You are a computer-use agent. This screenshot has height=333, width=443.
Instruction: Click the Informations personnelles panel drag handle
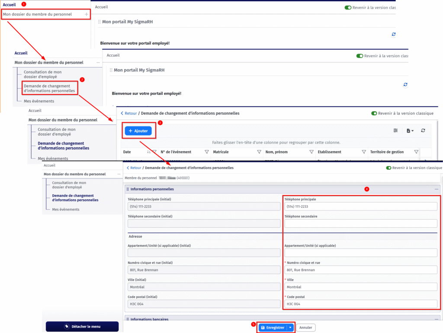point(127,189)
